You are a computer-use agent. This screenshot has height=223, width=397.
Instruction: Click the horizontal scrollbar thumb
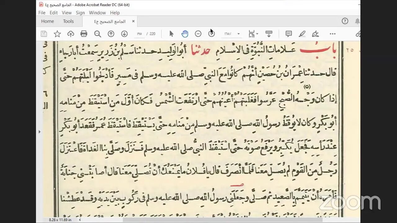[x=223, y=220]
